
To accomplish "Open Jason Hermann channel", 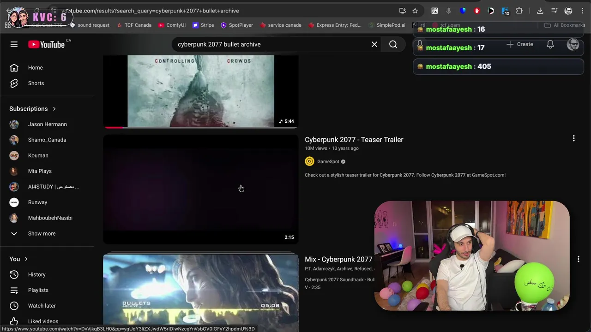I will pos(47,125).
